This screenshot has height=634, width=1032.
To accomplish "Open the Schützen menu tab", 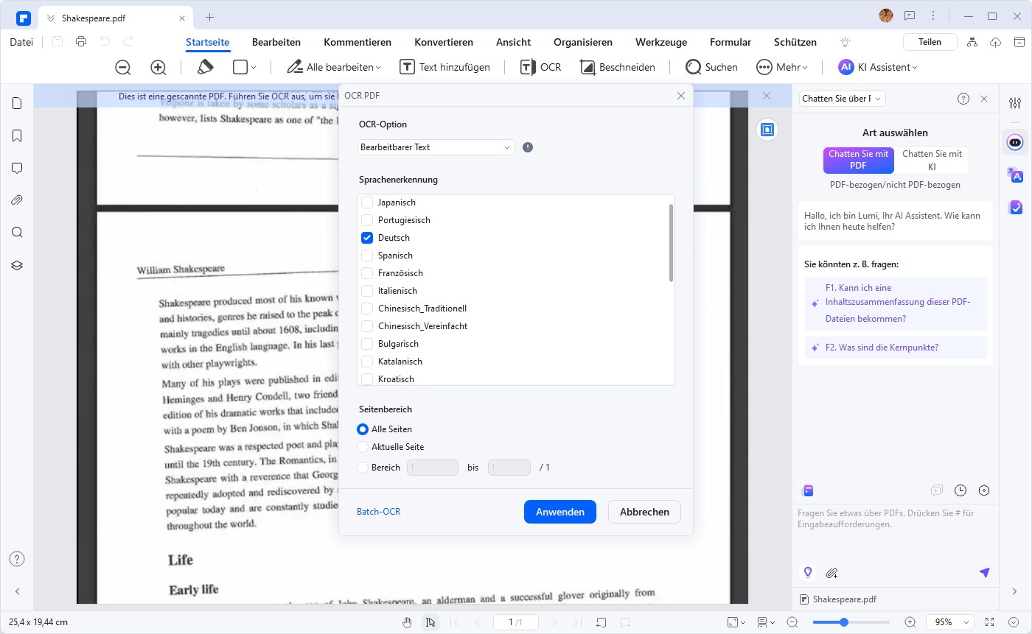I will (x=795, y=42).
